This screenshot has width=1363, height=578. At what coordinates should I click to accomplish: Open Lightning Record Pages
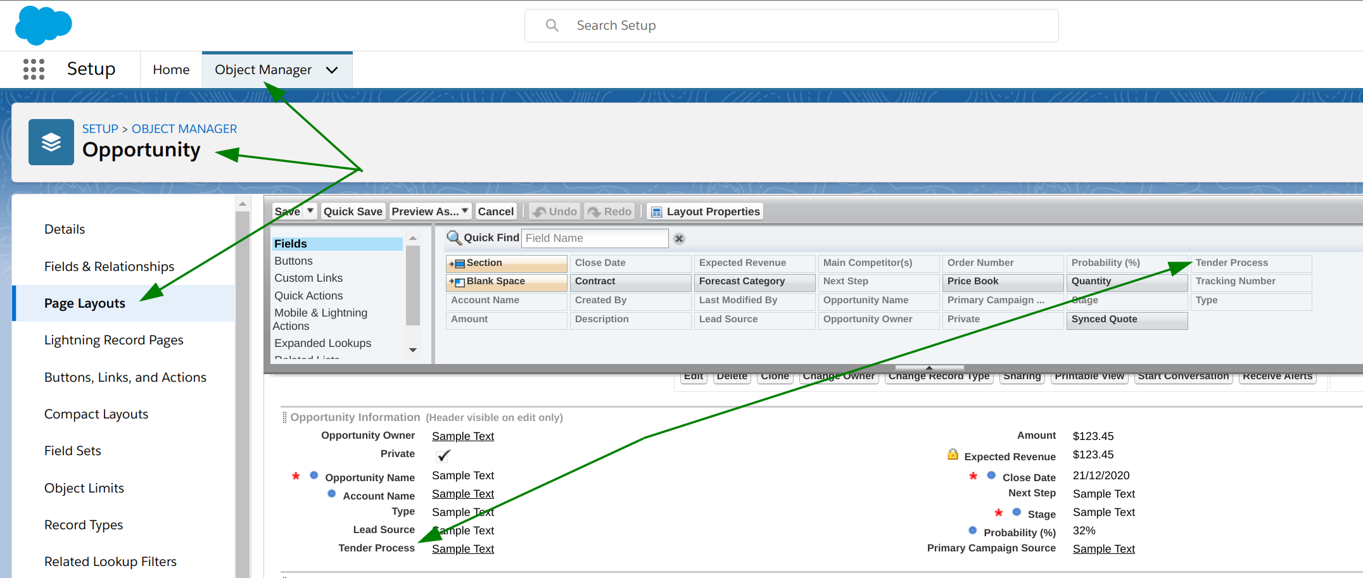point(114,340)
